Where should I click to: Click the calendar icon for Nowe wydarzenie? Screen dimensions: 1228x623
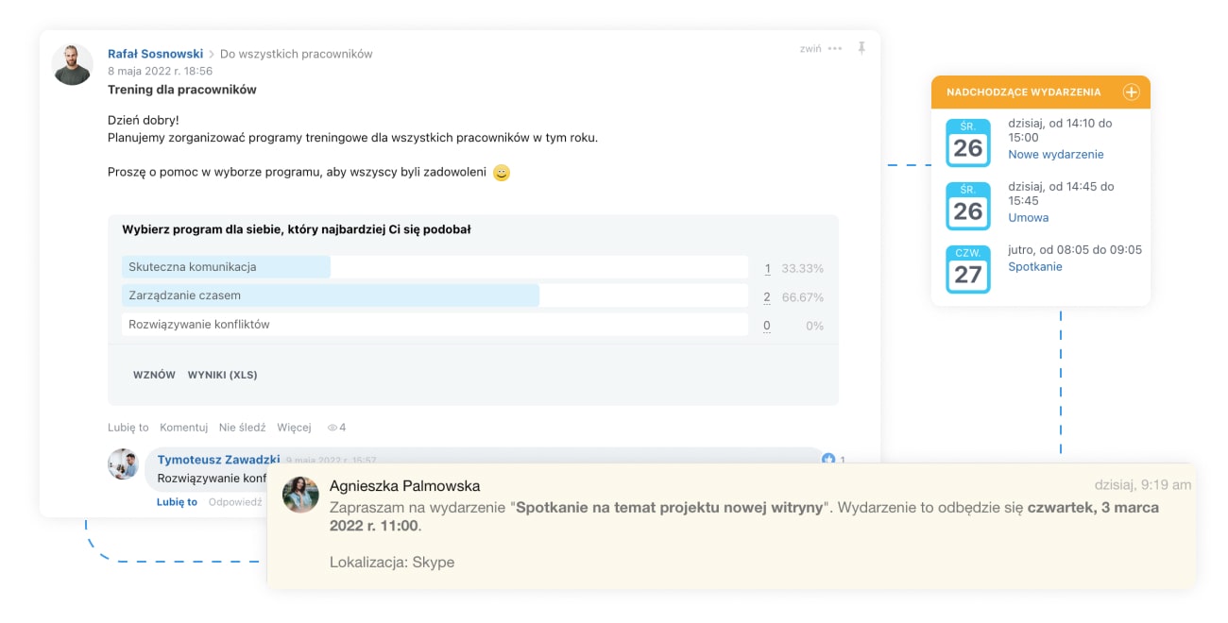(967, 143)
